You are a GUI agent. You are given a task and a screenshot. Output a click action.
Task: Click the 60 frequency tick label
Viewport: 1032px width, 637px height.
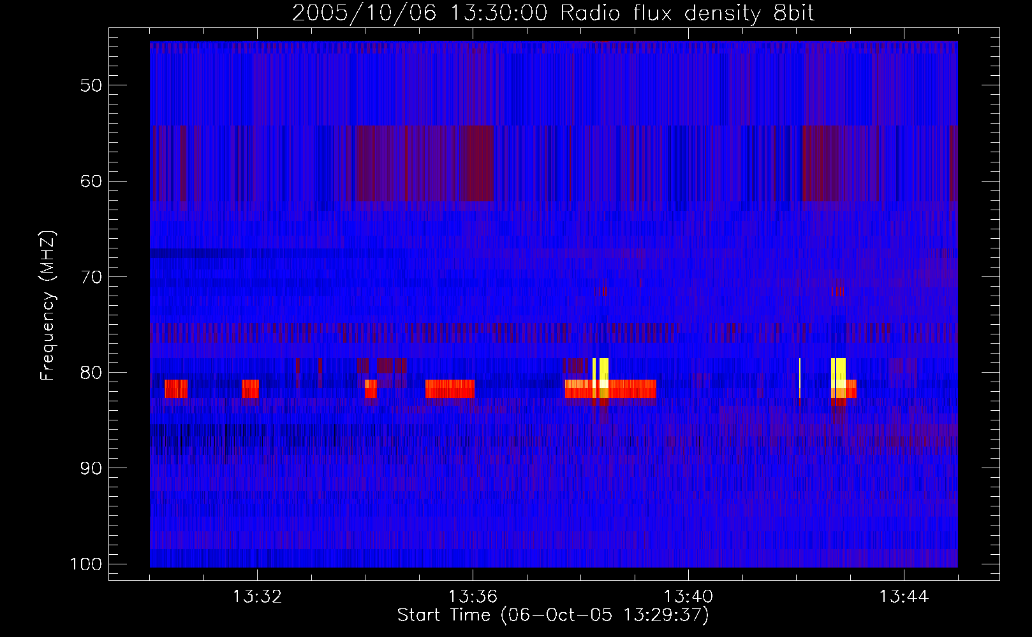click(x=91, y=181)
